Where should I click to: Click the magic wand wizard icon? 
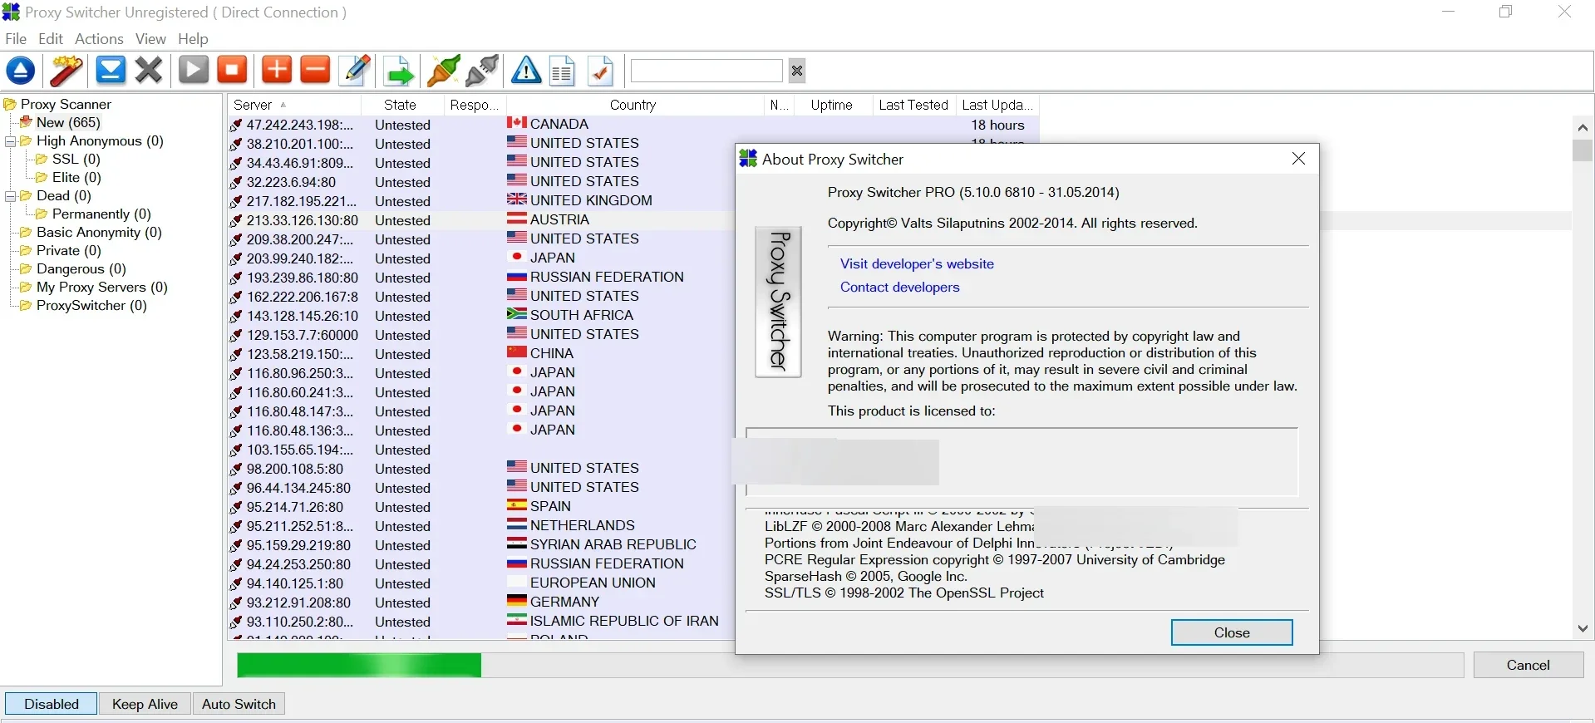tap(66, 71)
